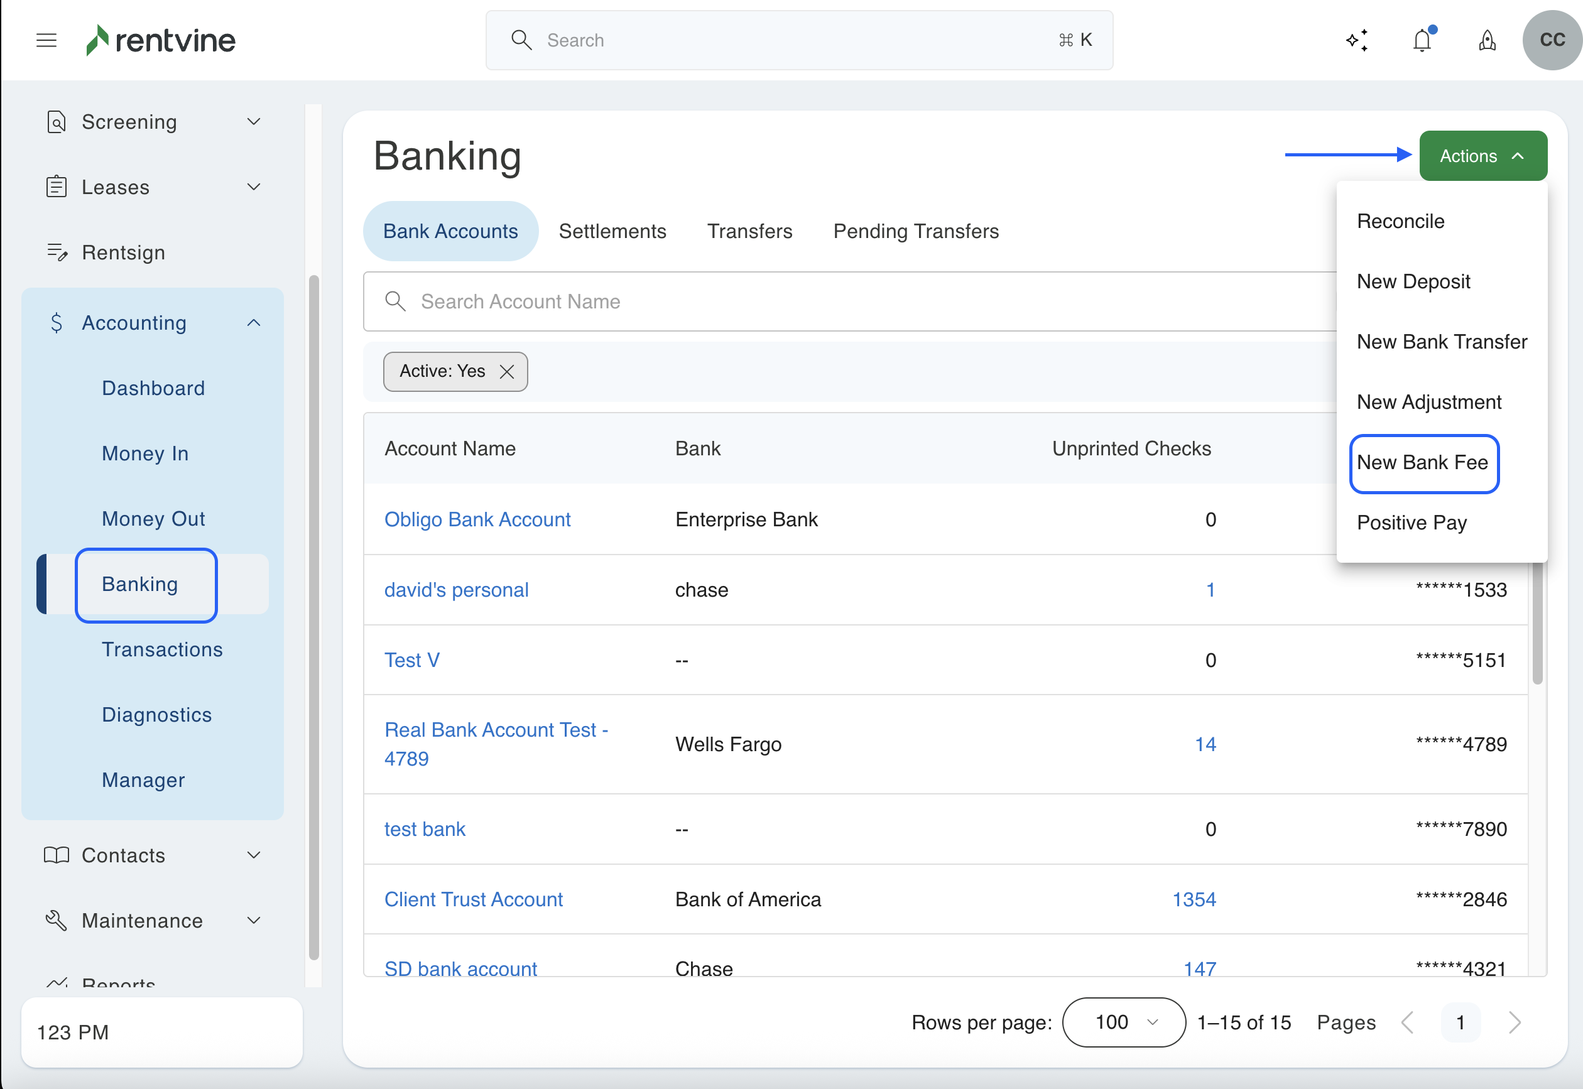1583x1089 pixels.
Task: Switch to the Settlements tab
Action: (612, 231)
